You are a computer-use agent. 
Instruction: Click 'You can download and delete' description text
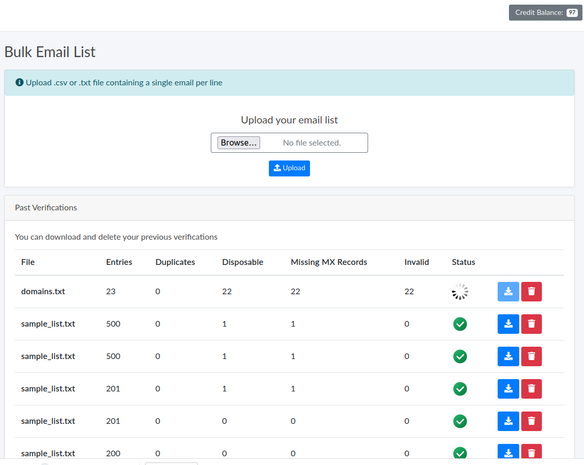coord(116,237)
